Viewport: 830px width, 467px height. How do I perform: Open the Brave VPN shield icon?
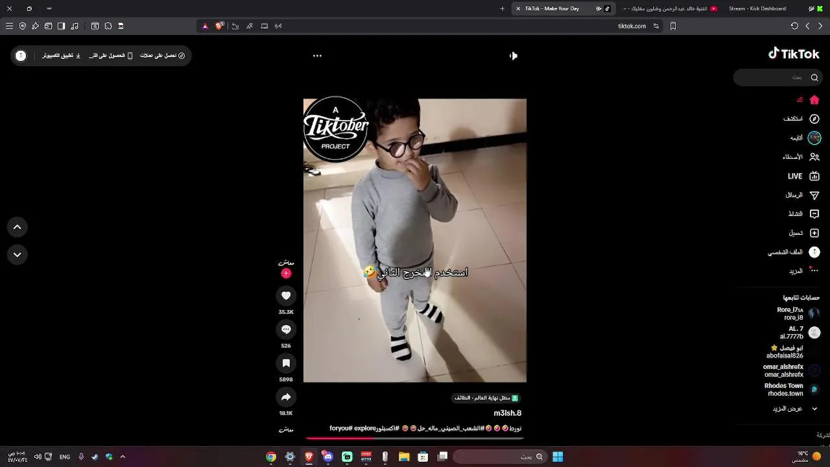click(x=23, y=26)
